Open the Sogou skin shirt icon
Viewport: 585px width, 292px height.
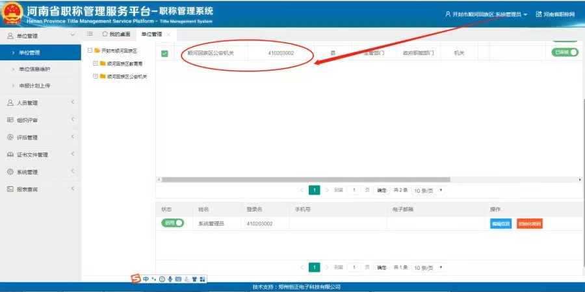[x=194, y=279]
